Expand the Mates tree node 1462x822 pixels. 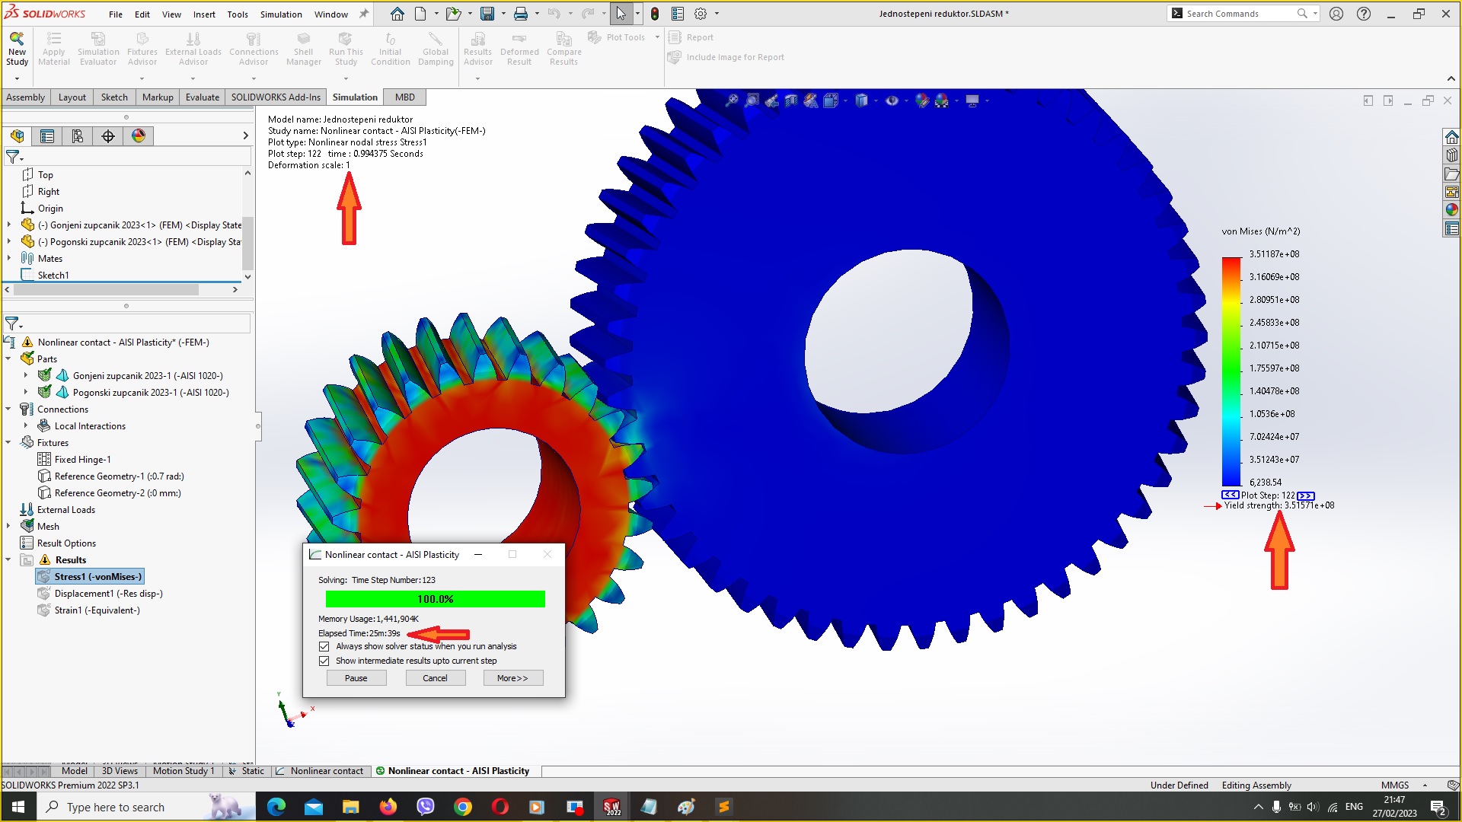[8, 259]
